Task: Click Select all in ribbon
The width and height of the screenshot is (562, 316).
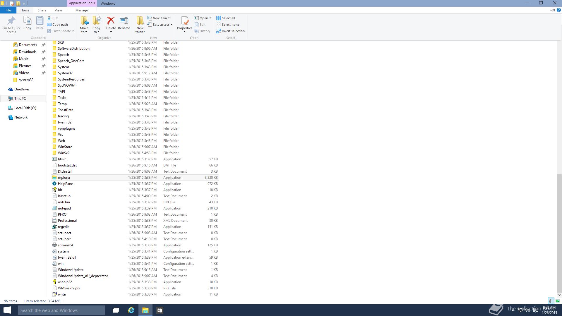Action: tap(226, 18)
